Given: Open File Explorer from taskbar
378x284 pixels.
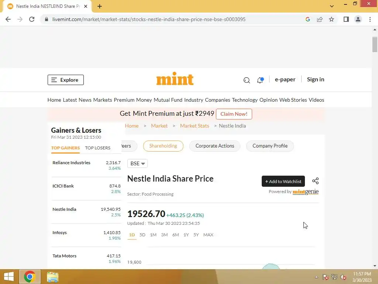Looking at the screenshot, I should coord(52,277).
